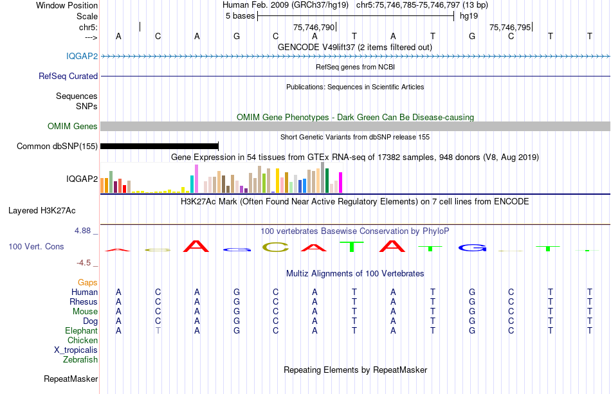Image resolution: width=611 pixels, height=394 pixels.
Task: Click the dark green bar in GTEx chart
Action: tap(327, 181)
